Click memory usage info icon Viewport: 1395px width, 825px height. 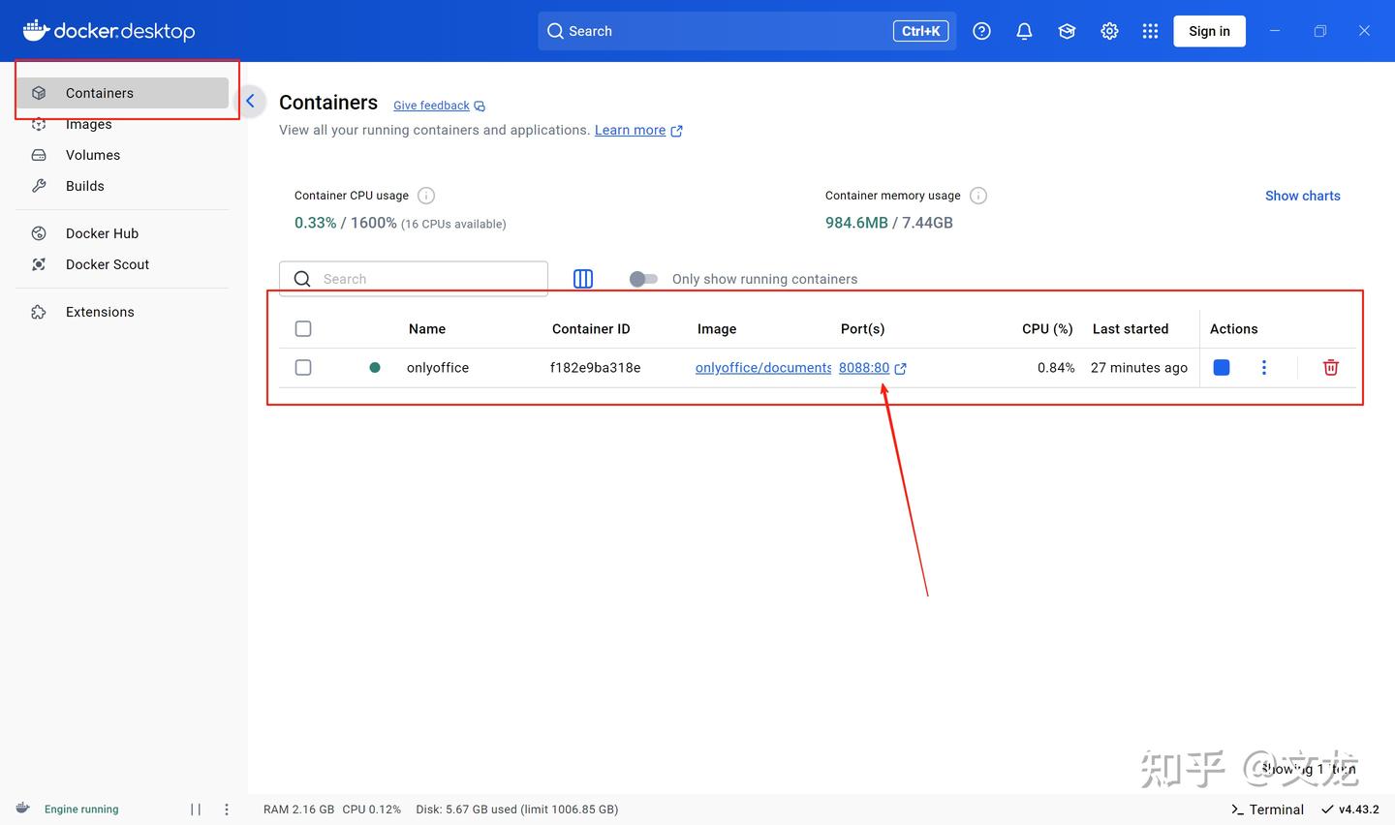click(x=978, y=196)
